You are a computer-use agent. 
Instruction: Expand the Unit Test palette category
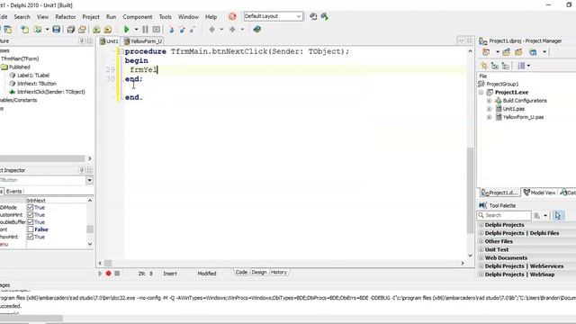481,250
